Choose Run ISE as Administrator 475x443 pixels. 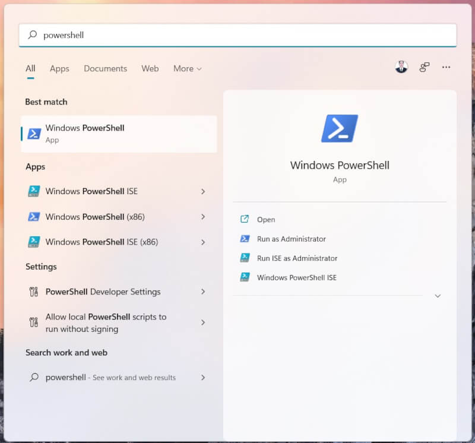click(x=297, y=258)
